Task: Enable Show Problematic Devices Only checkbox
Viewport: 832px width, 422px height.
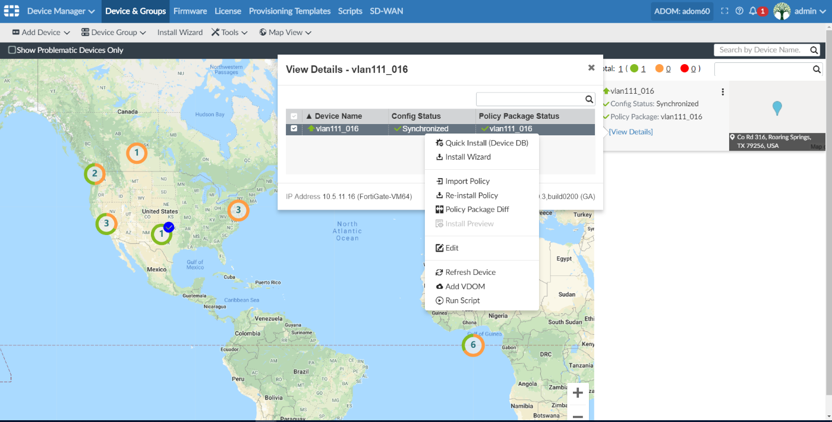Action: [12, 50]
